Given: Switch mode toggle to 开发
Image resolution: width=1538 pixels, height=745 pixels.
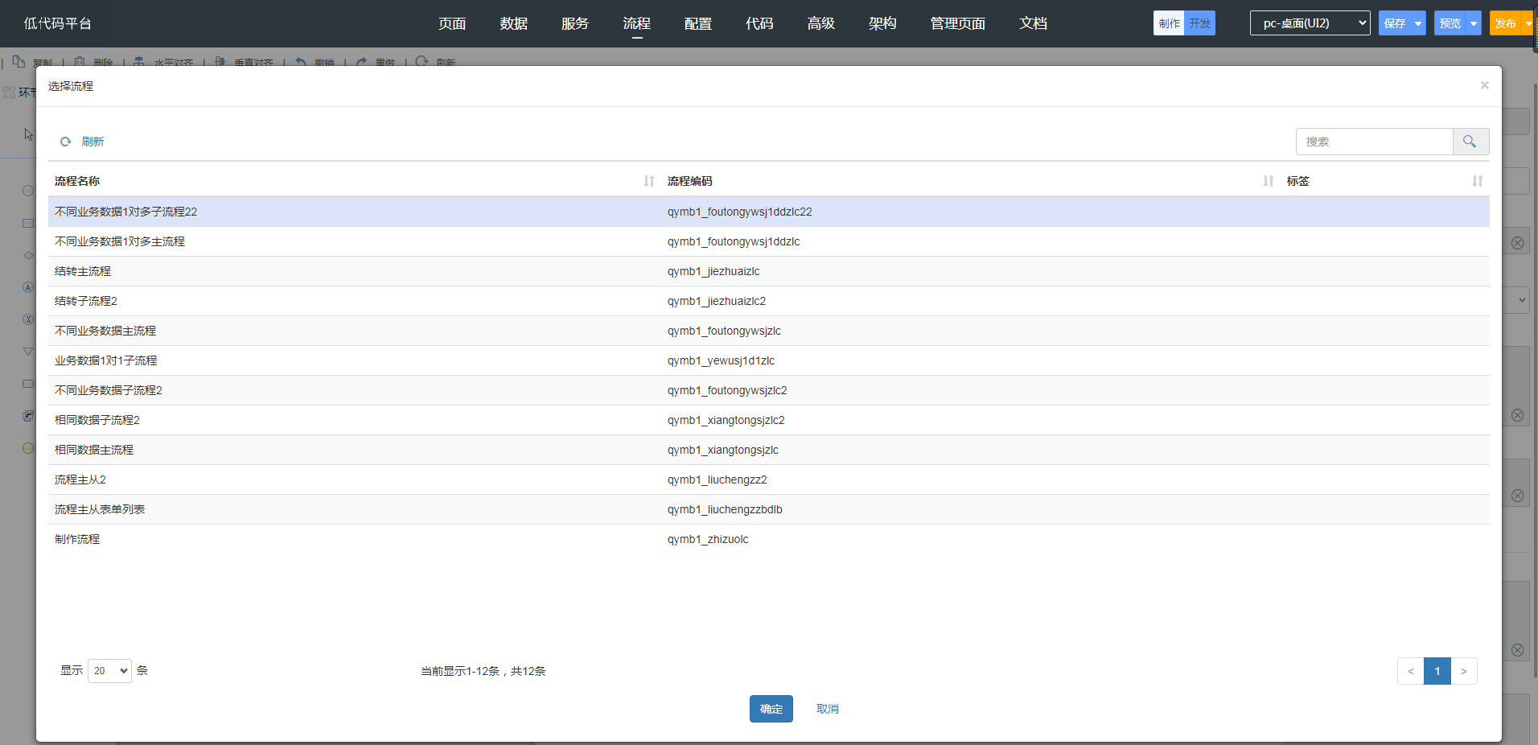Looking at the screenshot, I should click(x=1199, y=23).
